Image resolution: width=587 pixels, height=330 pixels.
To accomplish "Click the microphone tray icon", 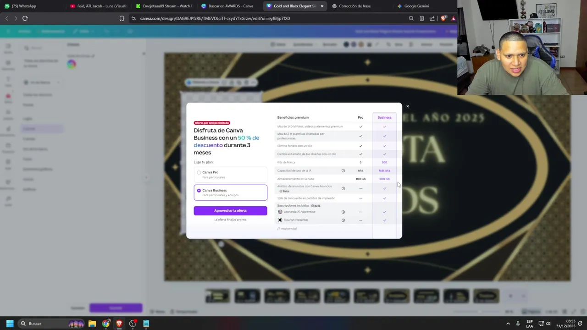I will coord(518,324).
